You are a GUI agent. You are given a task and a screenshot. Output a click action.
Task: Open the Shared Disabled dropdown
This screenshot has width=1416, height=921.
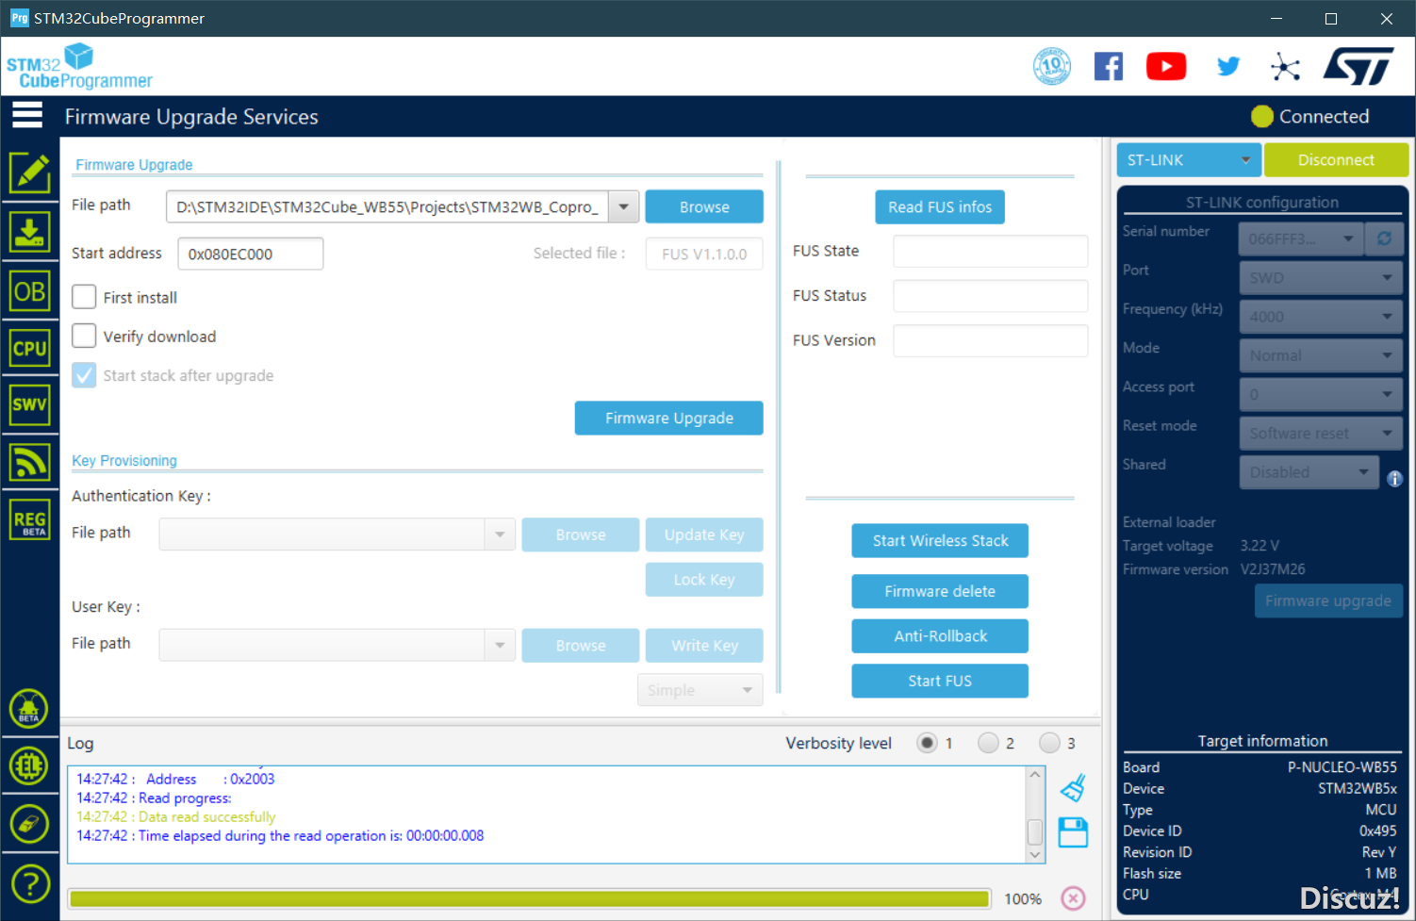pyautogui.click(x=1309, y=472)
